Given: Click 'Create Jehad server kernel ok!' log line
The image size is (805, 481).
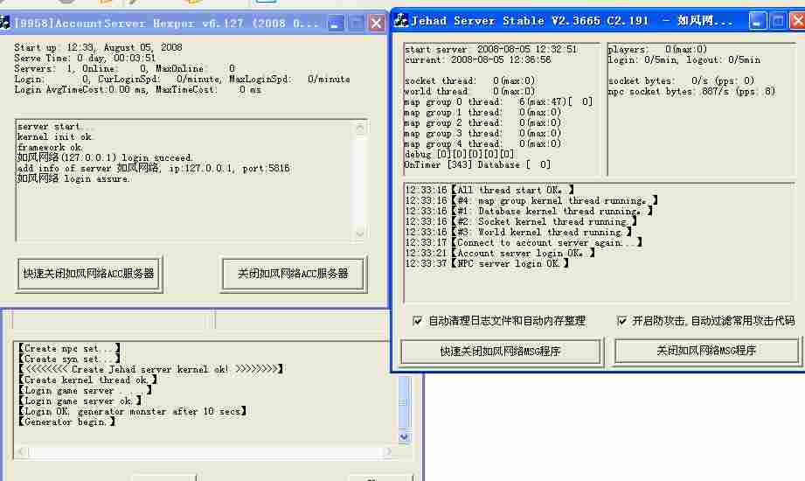Looking at the screenshot, I should click(x=150, y=369).
